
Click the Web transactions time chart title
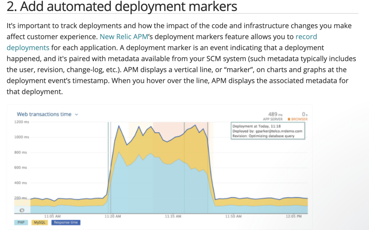[44, 114]
